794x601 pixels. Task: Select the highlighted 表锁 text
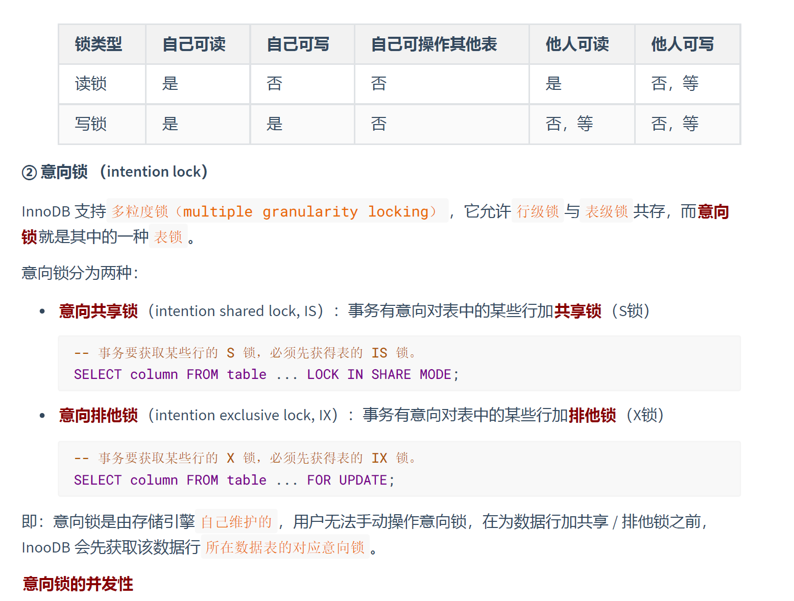pyautogui.click(x=167, y=237)
